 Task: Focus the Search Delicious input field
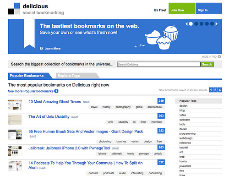pos(158,64)
